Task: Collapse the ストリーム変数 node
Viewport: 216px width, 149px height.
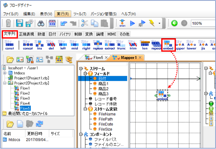Action: click(x=86, y=109)
